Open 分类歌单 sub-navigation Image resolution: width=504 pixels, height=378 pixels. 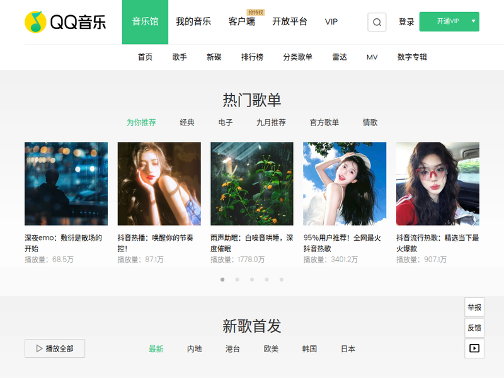(297, 57)
